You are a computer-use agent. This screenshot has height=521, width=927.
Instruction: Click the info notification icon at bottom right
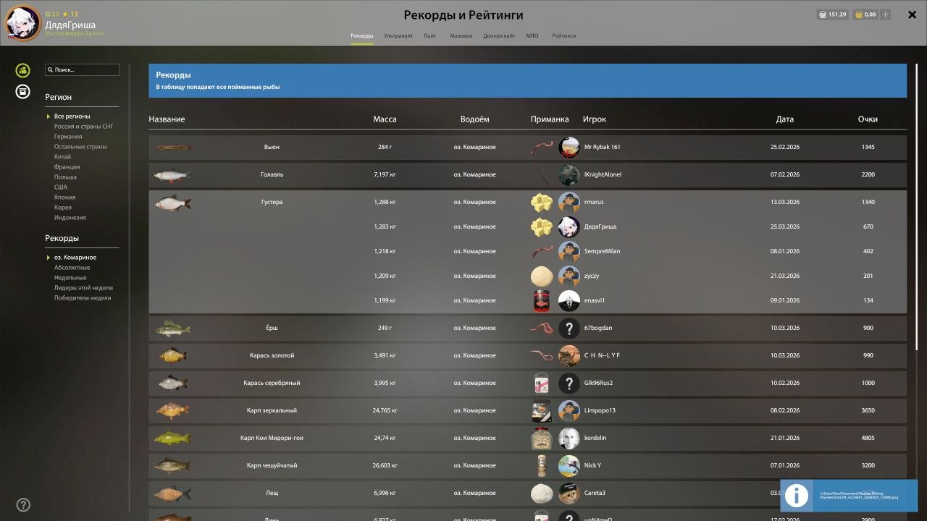[x=796, y=496]
